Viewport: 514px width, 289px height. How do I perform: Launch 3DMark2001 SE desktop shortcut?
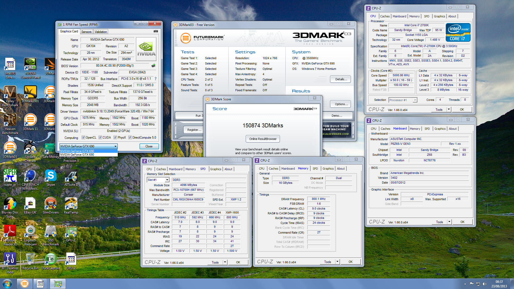[x=30, y=96]
